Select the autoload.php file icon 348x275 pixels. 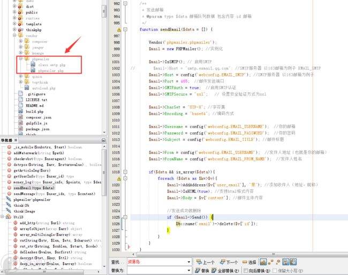click(27, 88)
